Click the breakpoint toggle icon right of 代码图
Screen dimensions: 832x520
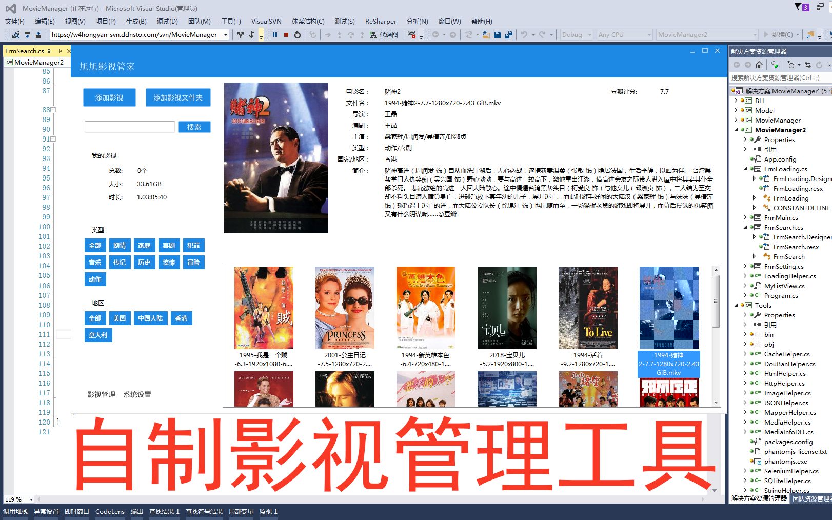(411, 35)
